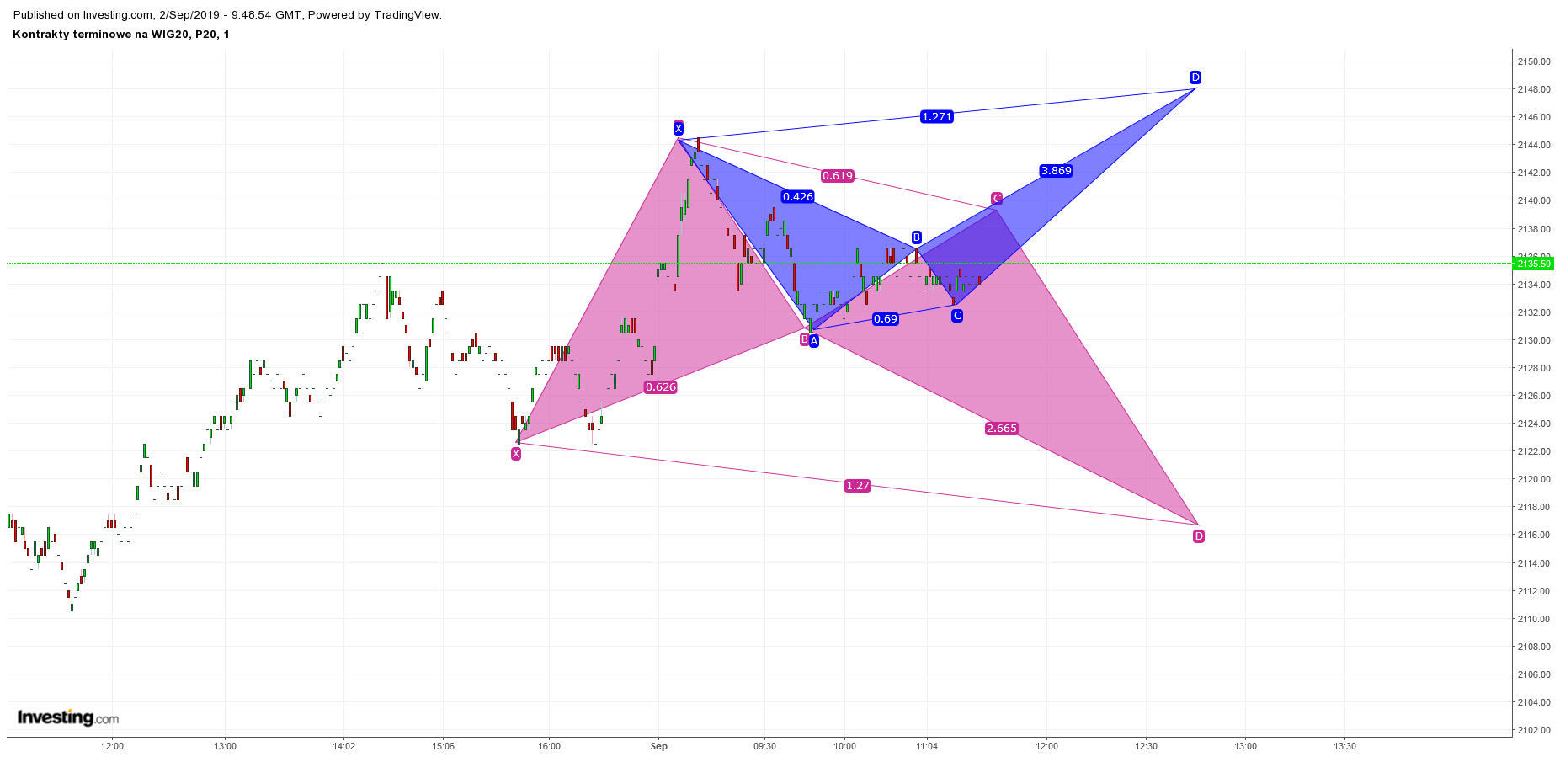
Task: Select the 2142.00 price axis label
Action: tap(1534, 173)
